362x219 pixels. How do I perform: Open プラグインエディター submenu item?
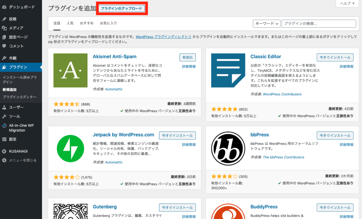point(19,97)
